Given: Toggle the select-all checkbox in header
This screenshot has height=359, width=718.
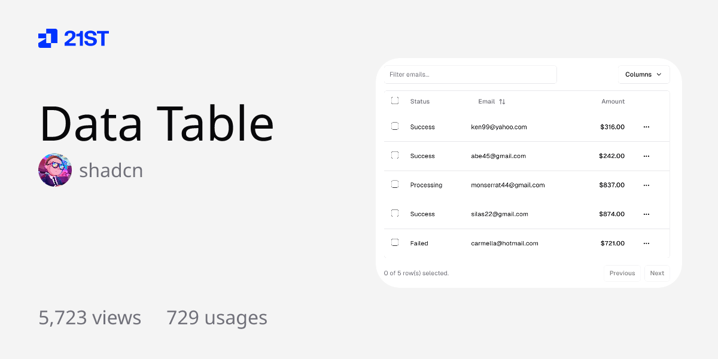Looking at the screenshot, I should [x=395, y=101].
